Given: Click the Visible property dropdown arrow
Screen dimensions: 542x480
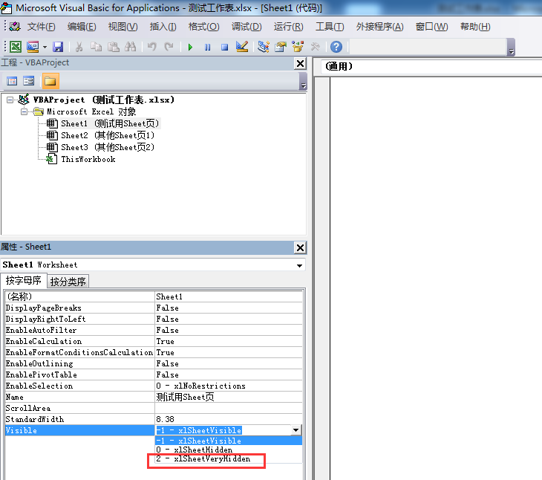Looking at the screenshot, I should (296, 430).
